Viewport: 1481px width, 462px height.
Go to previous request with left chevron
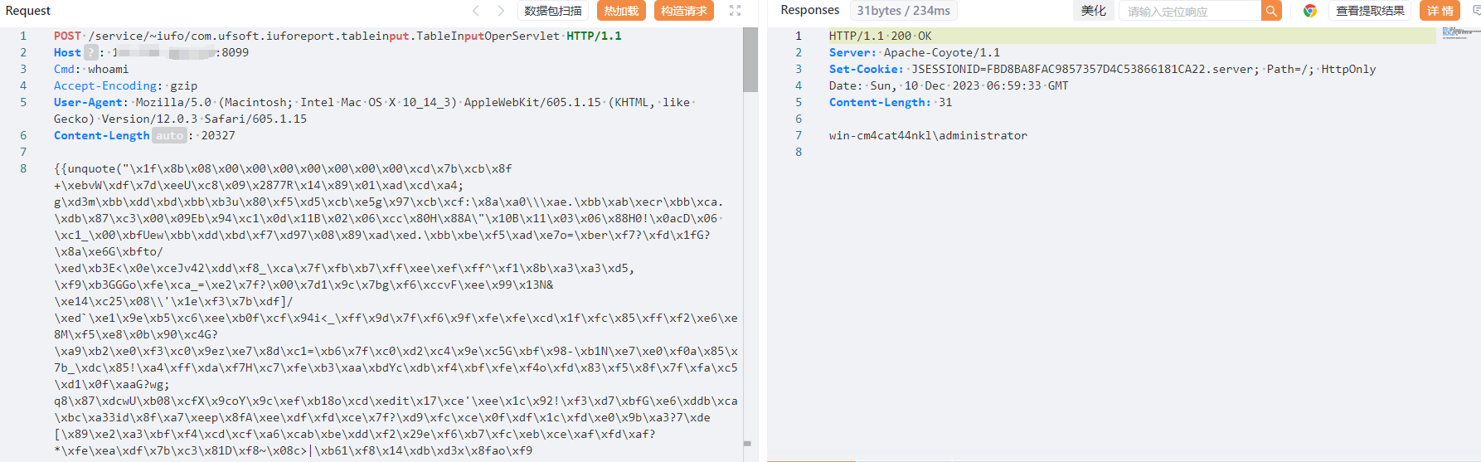(x=476, y=11)
